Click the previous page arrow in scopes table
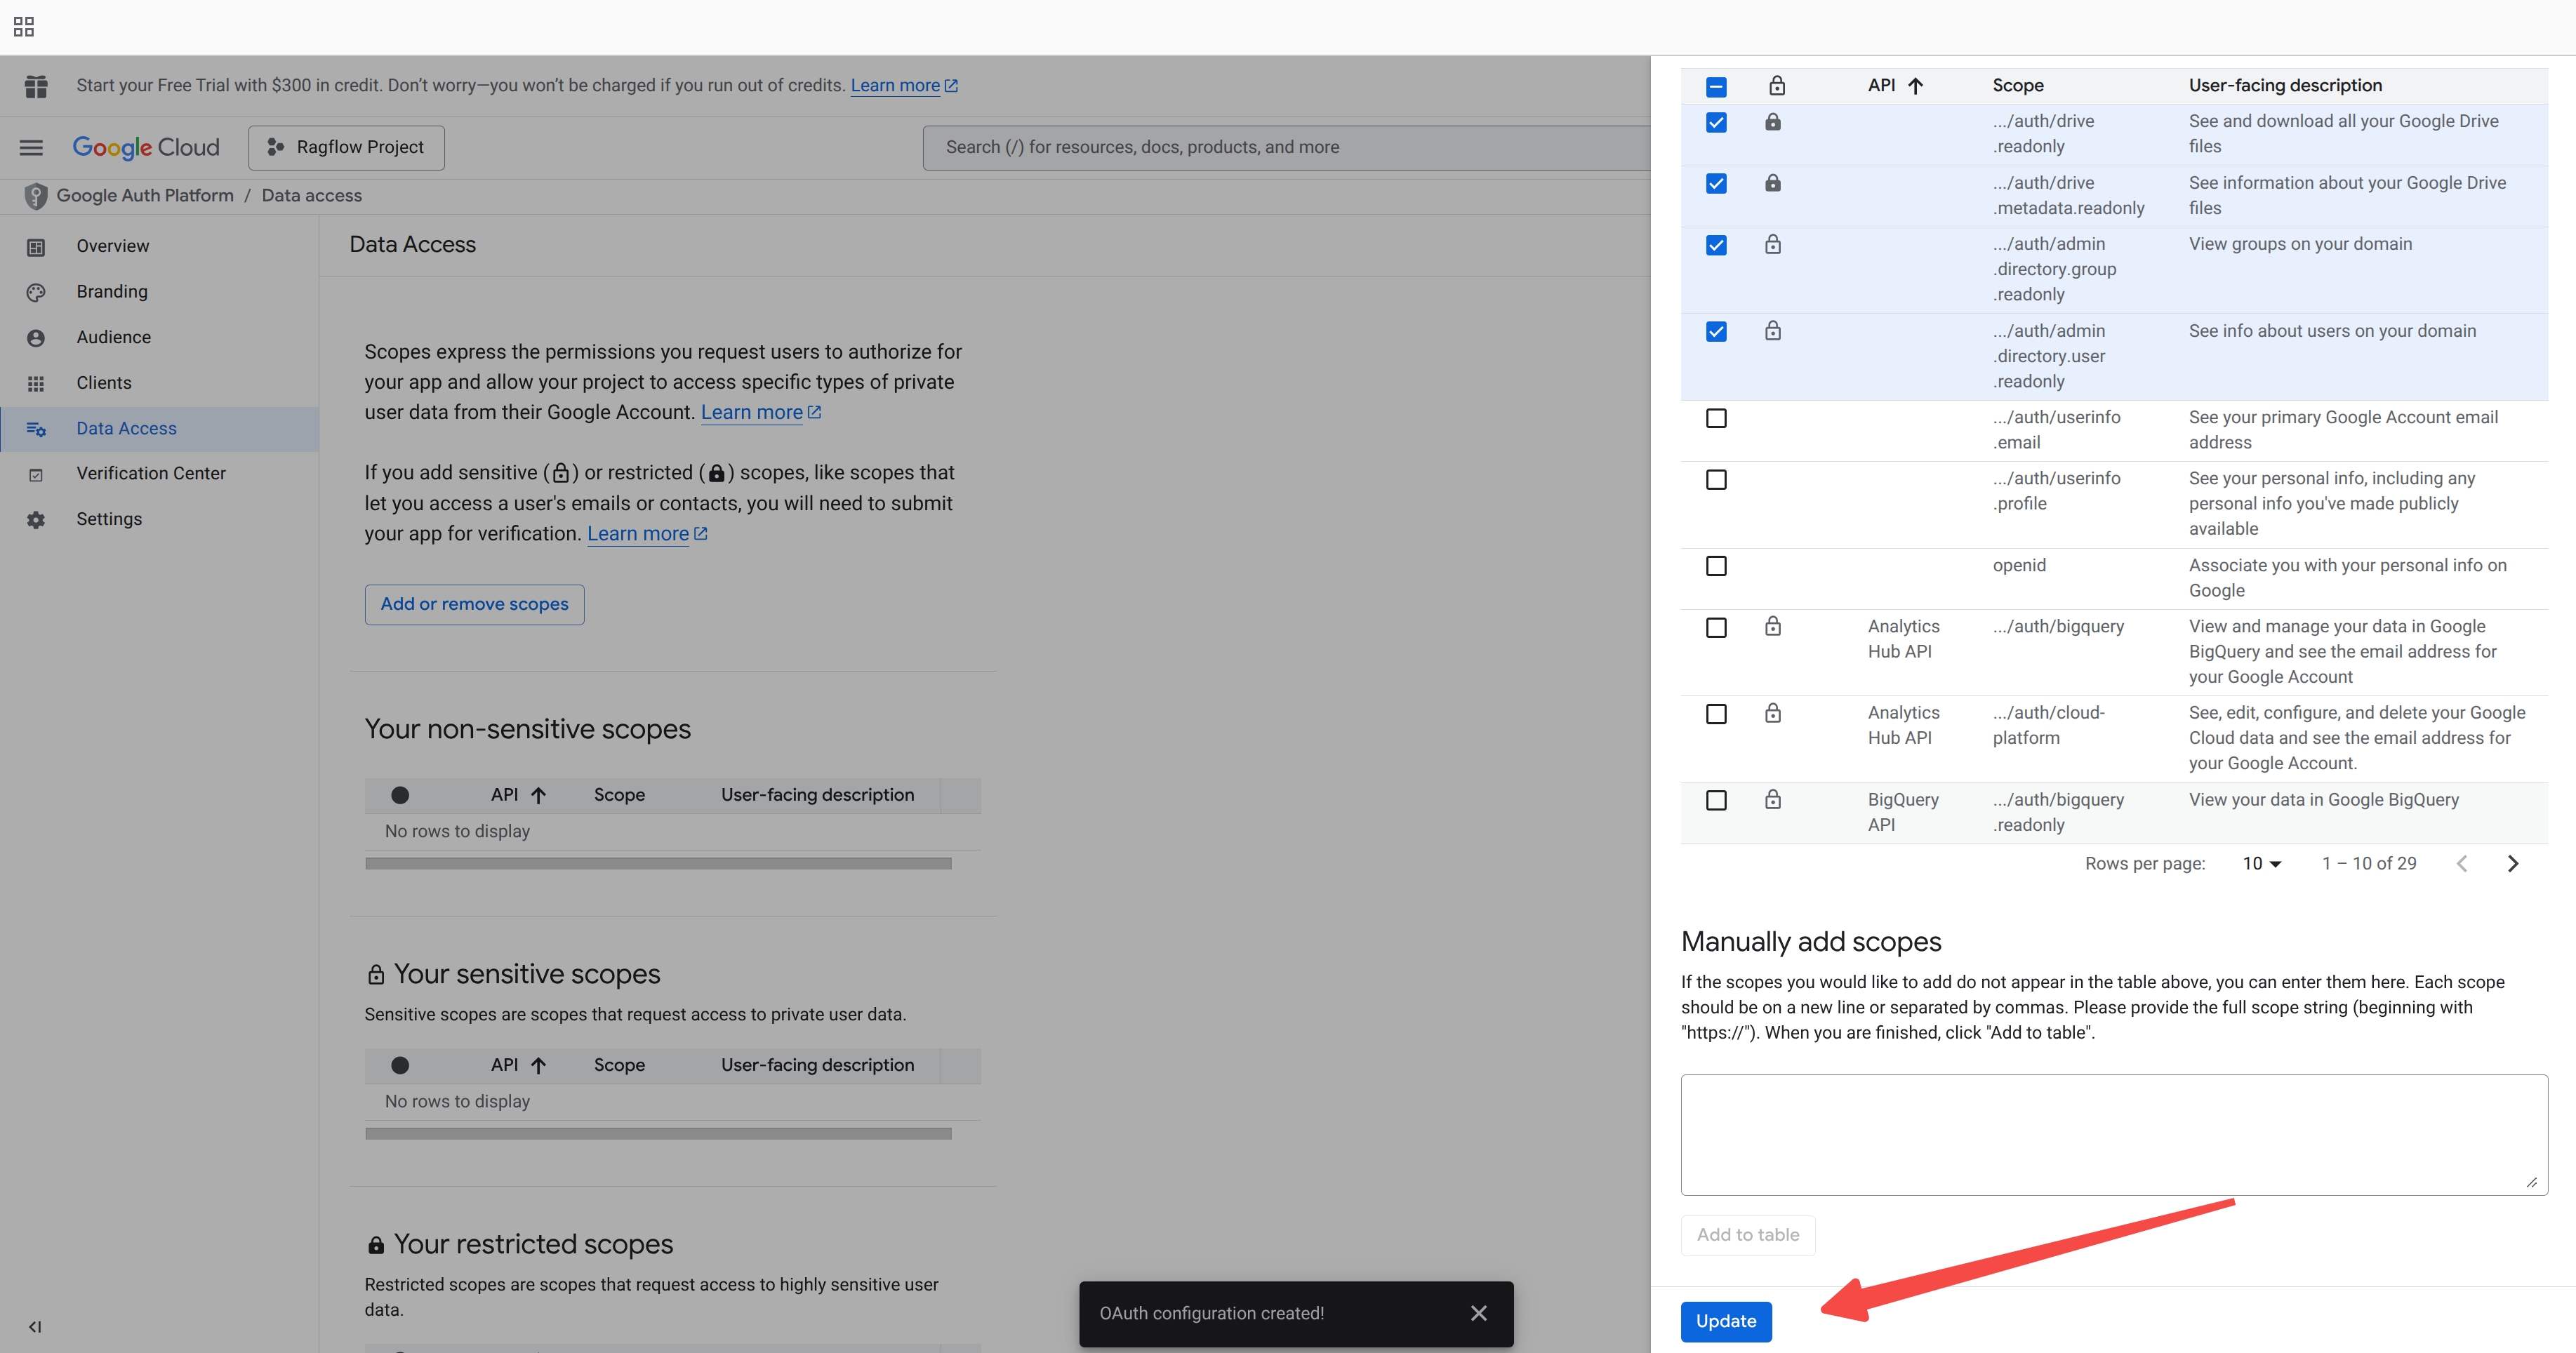2576x1353 pixels. [x=2462, y=864]
